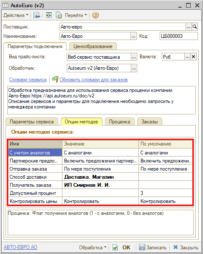The width and height of the screenshot is (203, 254).
Task: Open the АВТО-ЕВРО АО link
Action: 20,247
